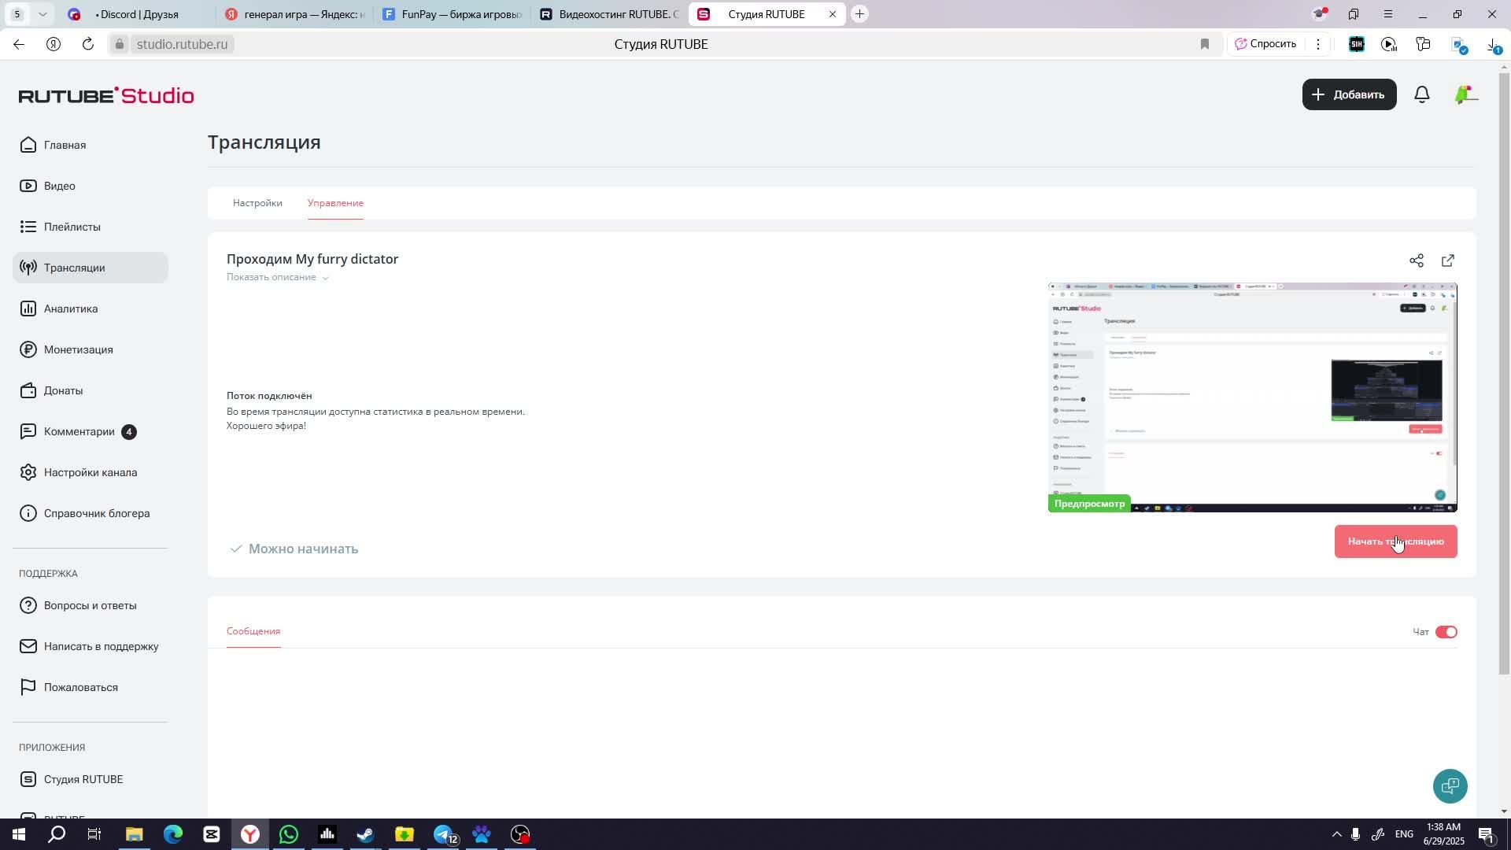Click the ENG language indicator
The height and width of the screenshot is (850, 1511).
[x=1404, y=834]
